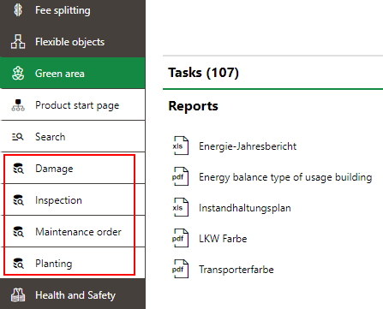
Task: Click the Flexible objects hierarchy icon
Action: coord(18,42)
